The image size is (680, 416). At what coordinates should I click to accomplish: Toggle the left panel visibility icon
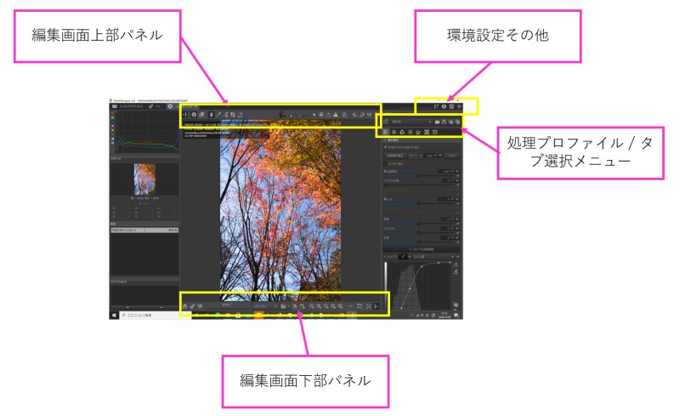[x=184, y=115]
